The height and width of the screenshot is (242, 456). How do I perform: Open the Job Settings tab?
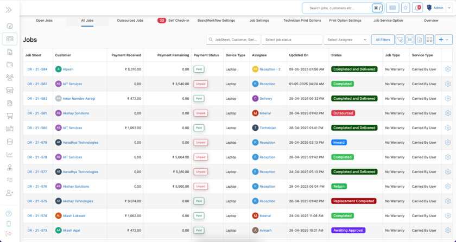pyautogui.click(x=259, y=21)
